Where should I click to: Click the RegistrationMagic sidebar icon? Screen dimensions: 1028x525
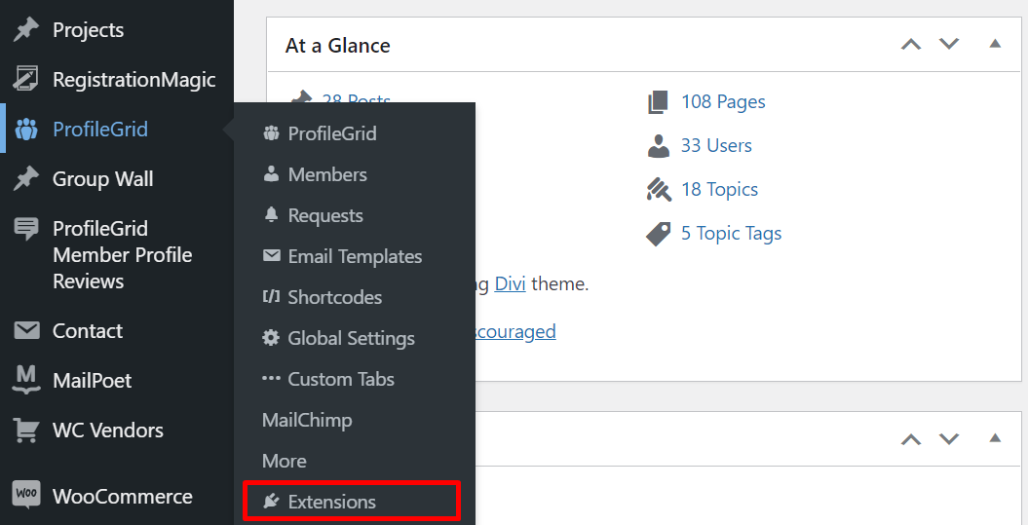tap(26, 80)
